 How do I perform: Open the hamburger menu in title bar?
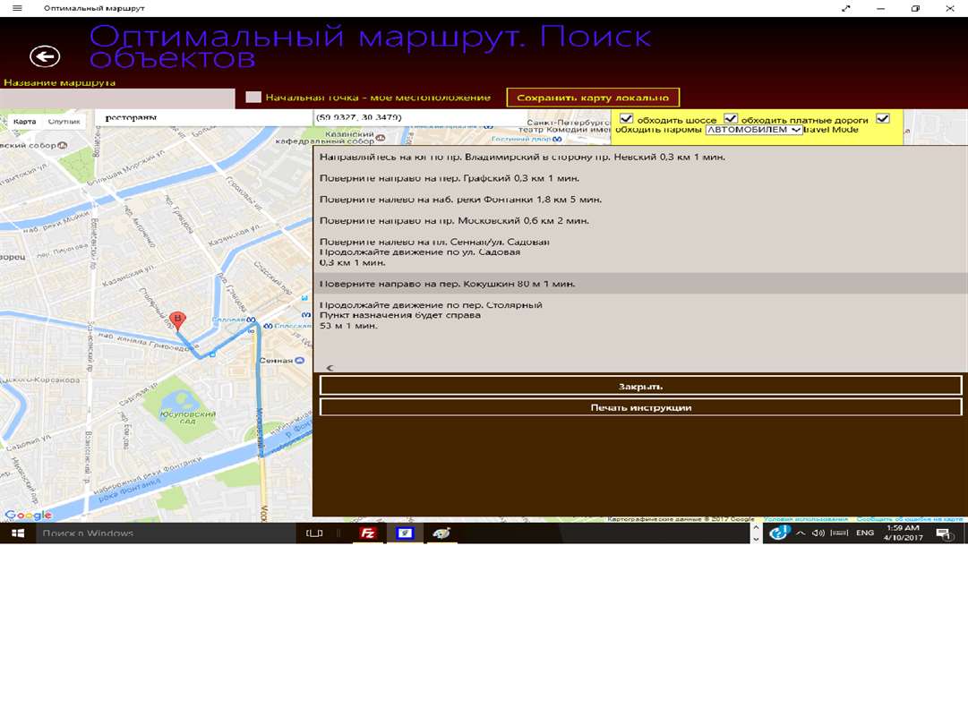click(17, 8)
